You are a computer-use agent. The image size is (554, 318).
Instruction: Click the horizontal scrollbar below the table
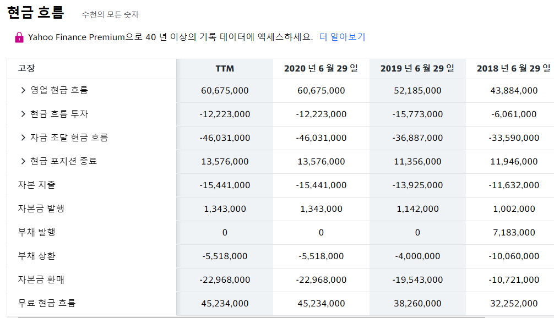coord(252,317)
